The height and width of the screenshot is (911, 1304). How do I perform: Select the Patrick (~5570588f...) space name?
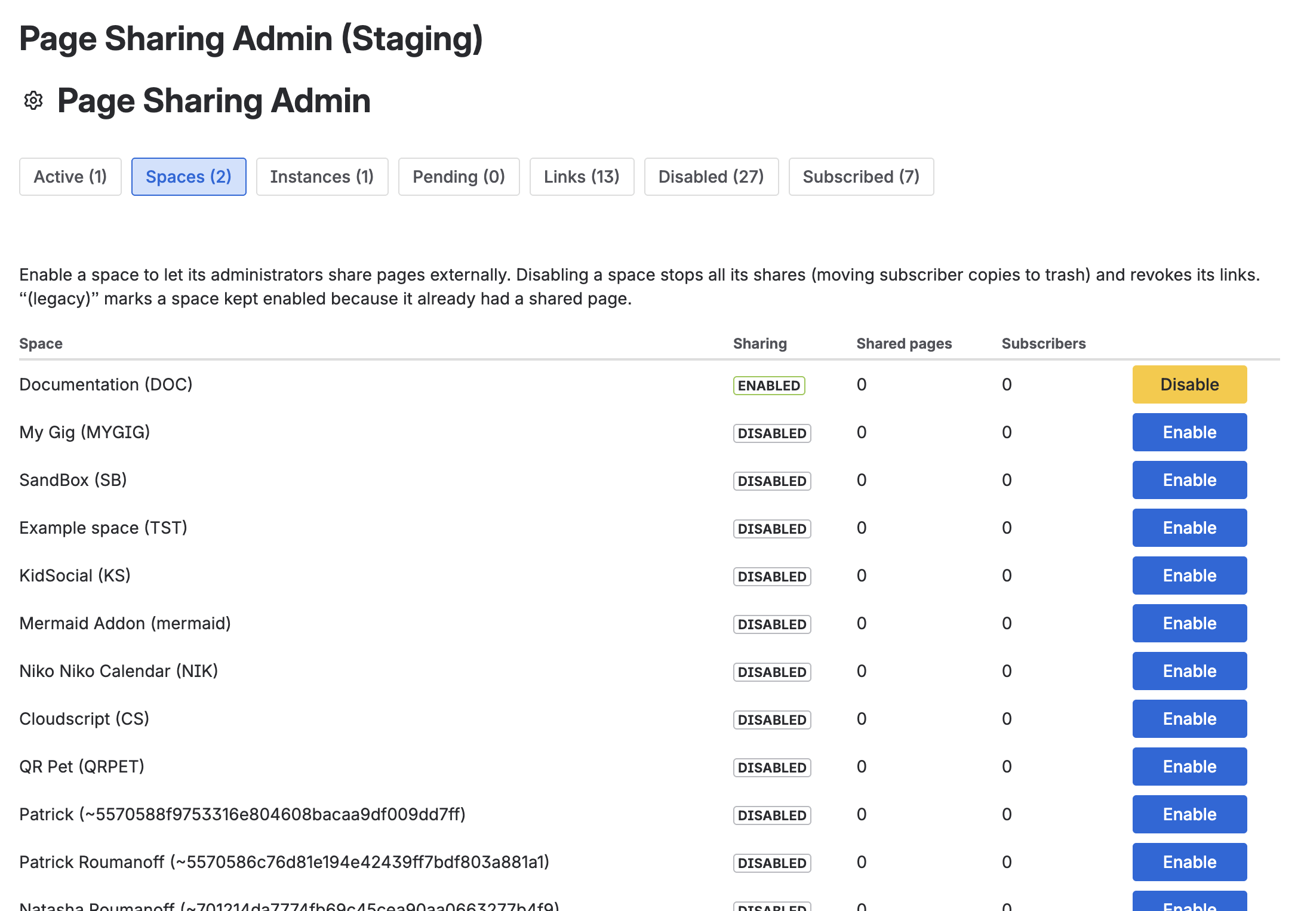coord(242,814)
